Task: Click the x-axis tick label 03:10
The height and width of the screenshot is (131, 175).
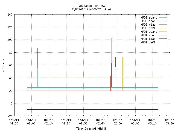Action: tap(153, 123)
